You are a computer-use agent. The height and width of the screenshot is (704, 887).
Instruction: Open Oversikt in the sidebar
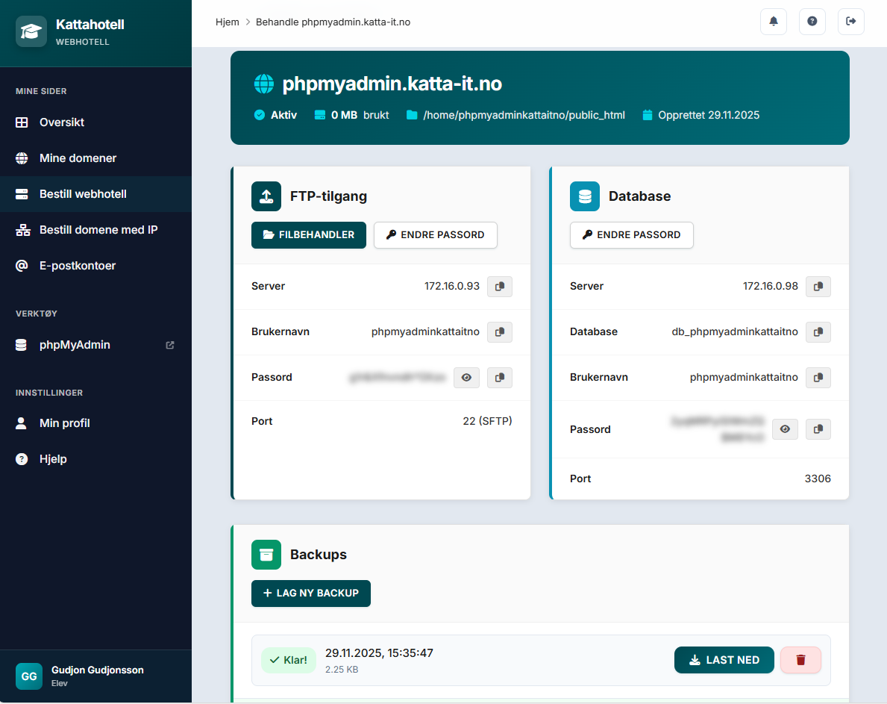point(62,122)
